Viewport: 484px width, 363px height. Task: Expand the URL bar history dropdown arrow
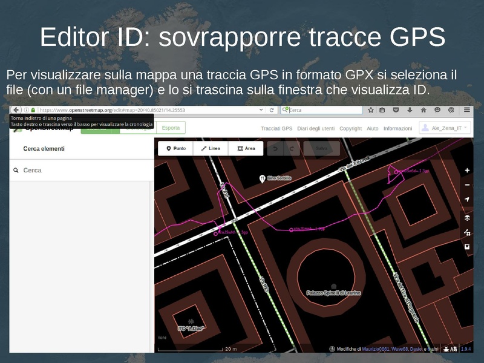pos(261,110)
